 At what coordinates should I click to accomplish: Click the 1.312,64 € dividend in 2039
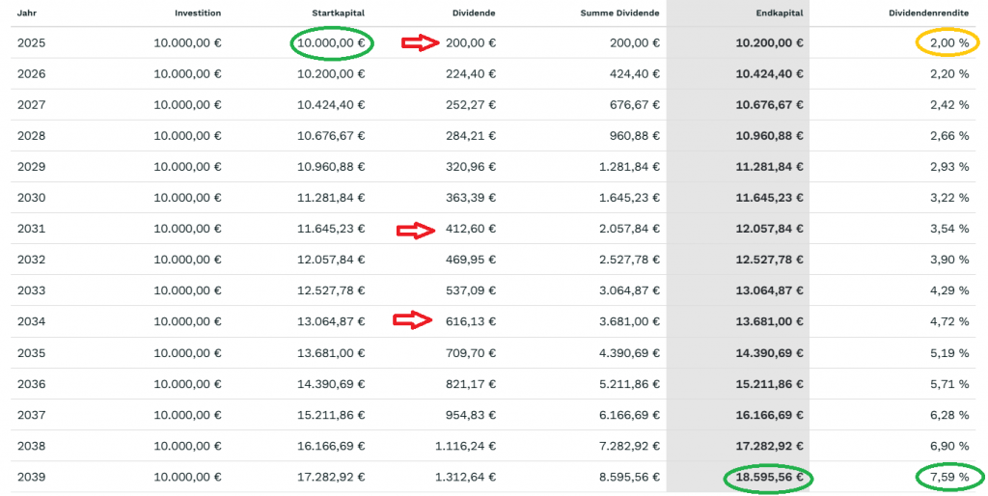tap(464, 477)
